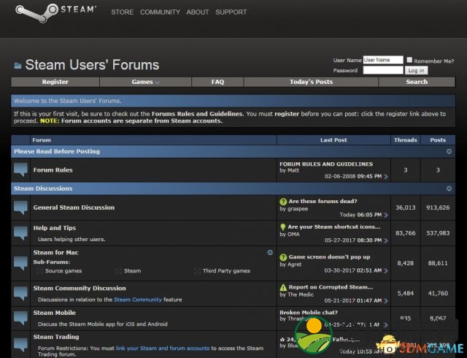Collapse the Steam for Mac sub-forums

270,253
